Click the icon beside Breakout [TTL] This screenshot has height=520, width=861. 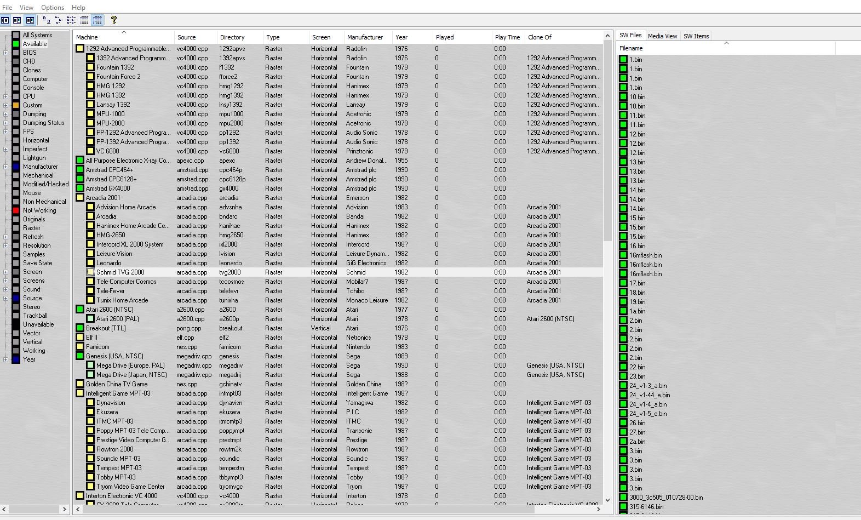(80, 328)
